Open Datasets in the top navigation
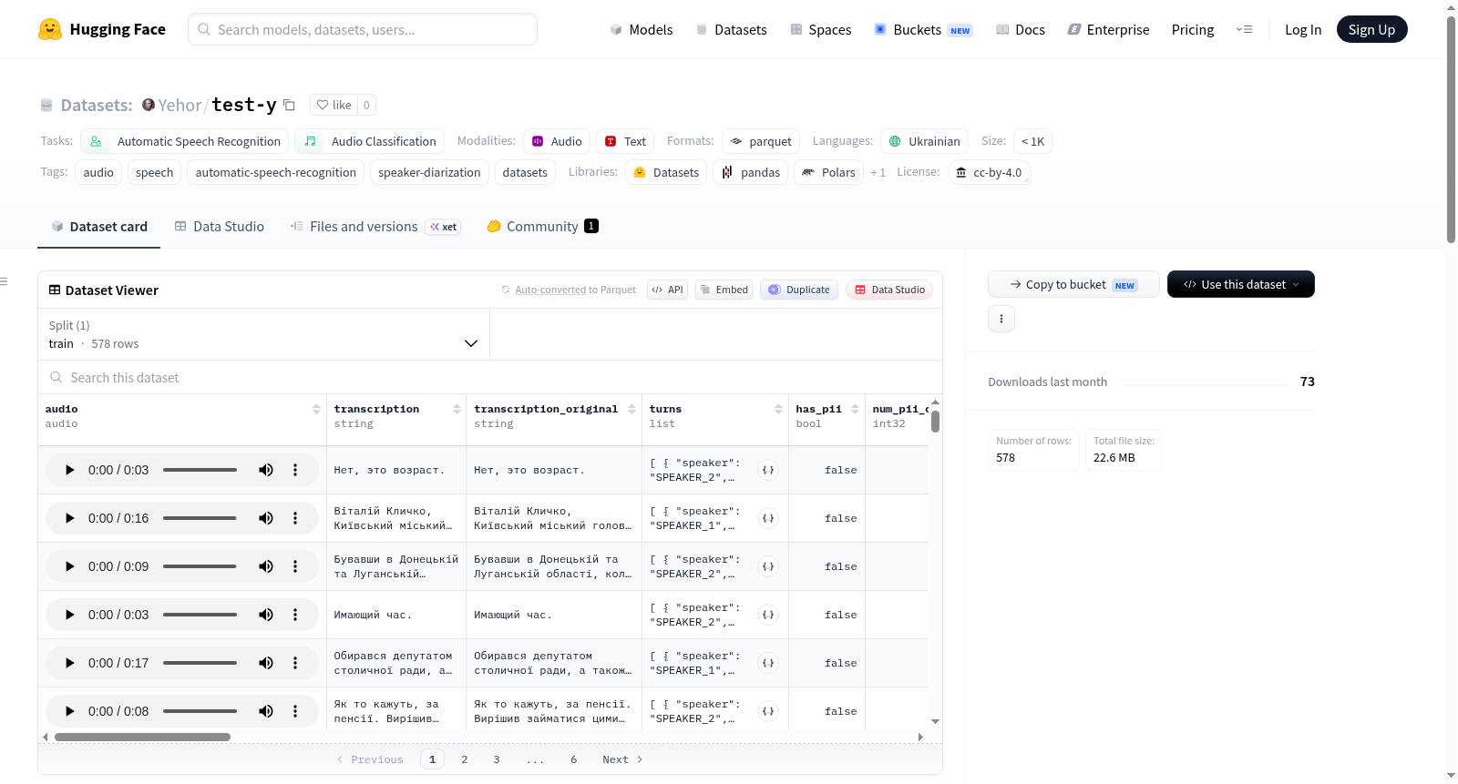This screenshot has height=784, width=1458. [732, 29]
